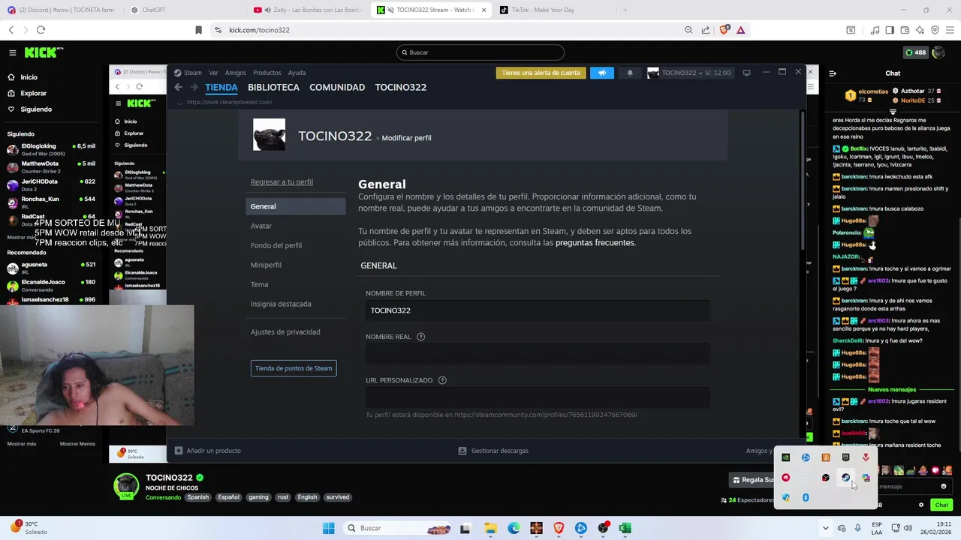Open Windows Security tray icon
This screenshot has width=961, height=540.
point(785,497)
